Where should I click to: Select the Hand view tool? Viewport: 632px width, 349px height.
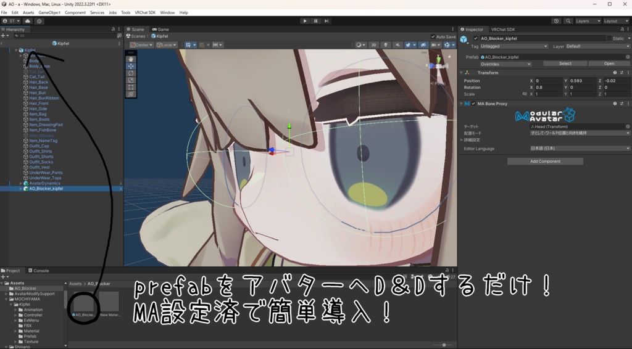coord(131,59)
